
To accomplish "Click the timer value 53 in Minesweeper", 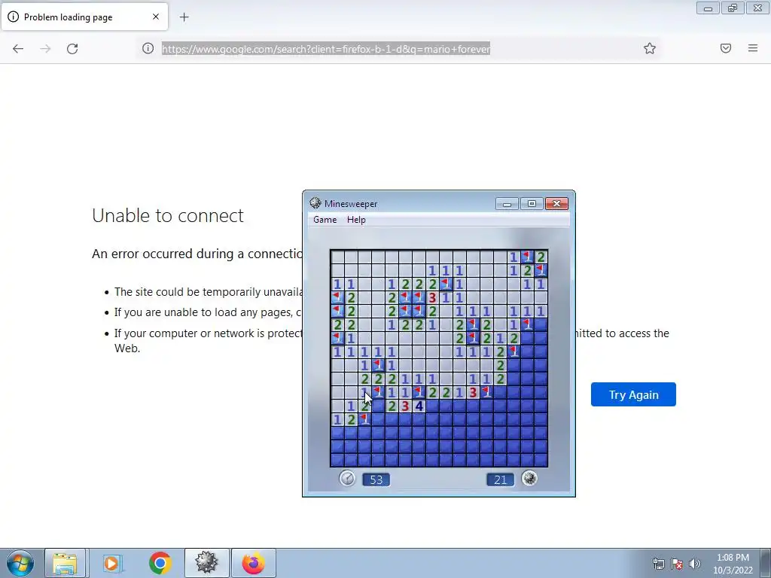I will point(376,479).
